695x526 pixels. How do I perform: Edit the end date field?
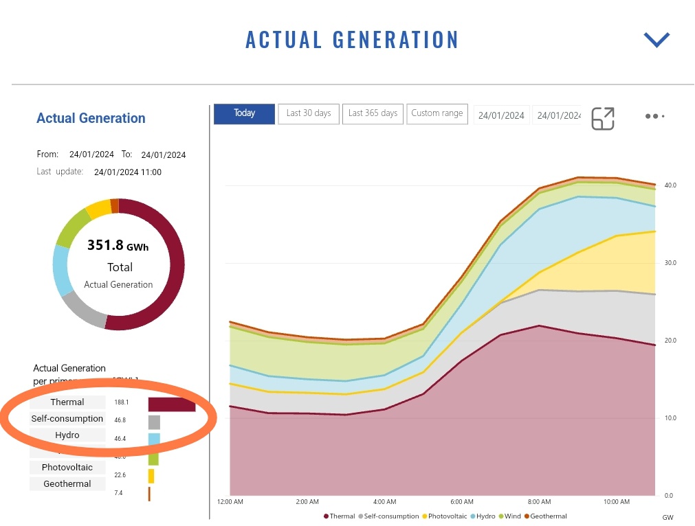click(x=558, y=115)
